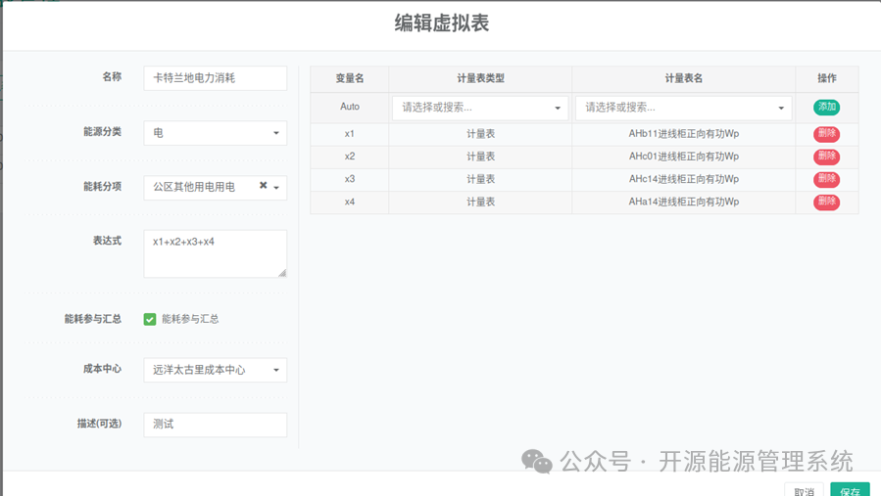The width and height of the screenshot is (881, 496).
Task: Open the 成本中心 dropdown
Action: point(216,370)
